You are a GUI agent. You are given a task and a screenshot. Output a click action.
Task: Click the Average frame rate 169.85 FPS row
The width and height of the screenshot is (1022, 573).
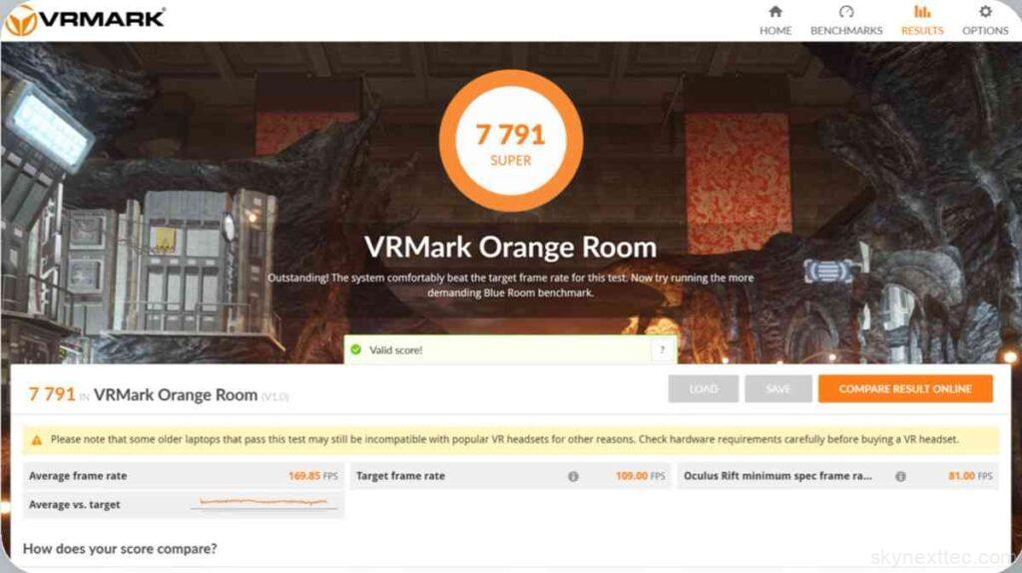184,476
